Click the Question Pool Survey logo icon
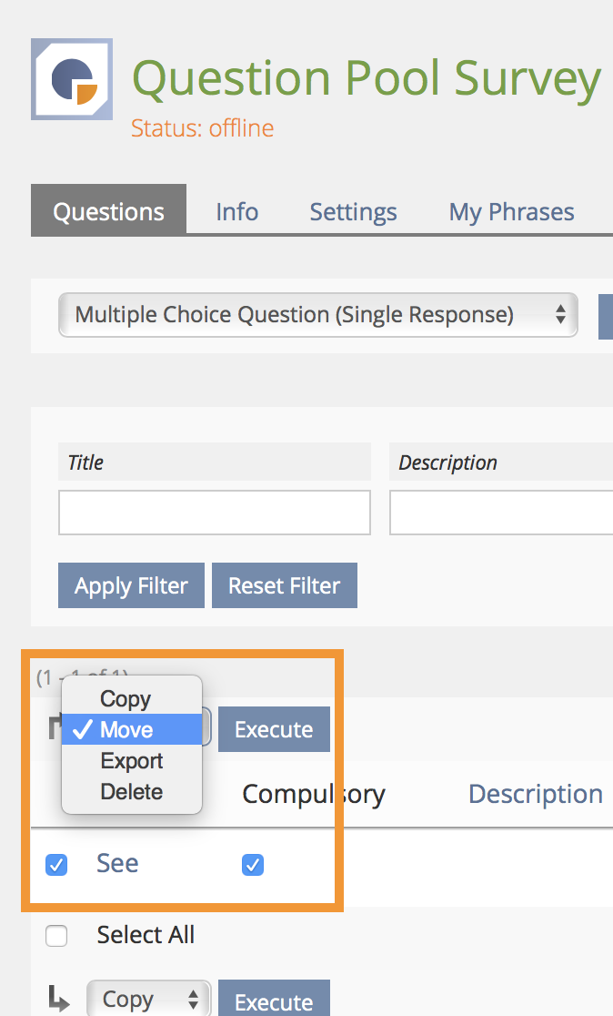The image size is (613, 1016). 72,79
